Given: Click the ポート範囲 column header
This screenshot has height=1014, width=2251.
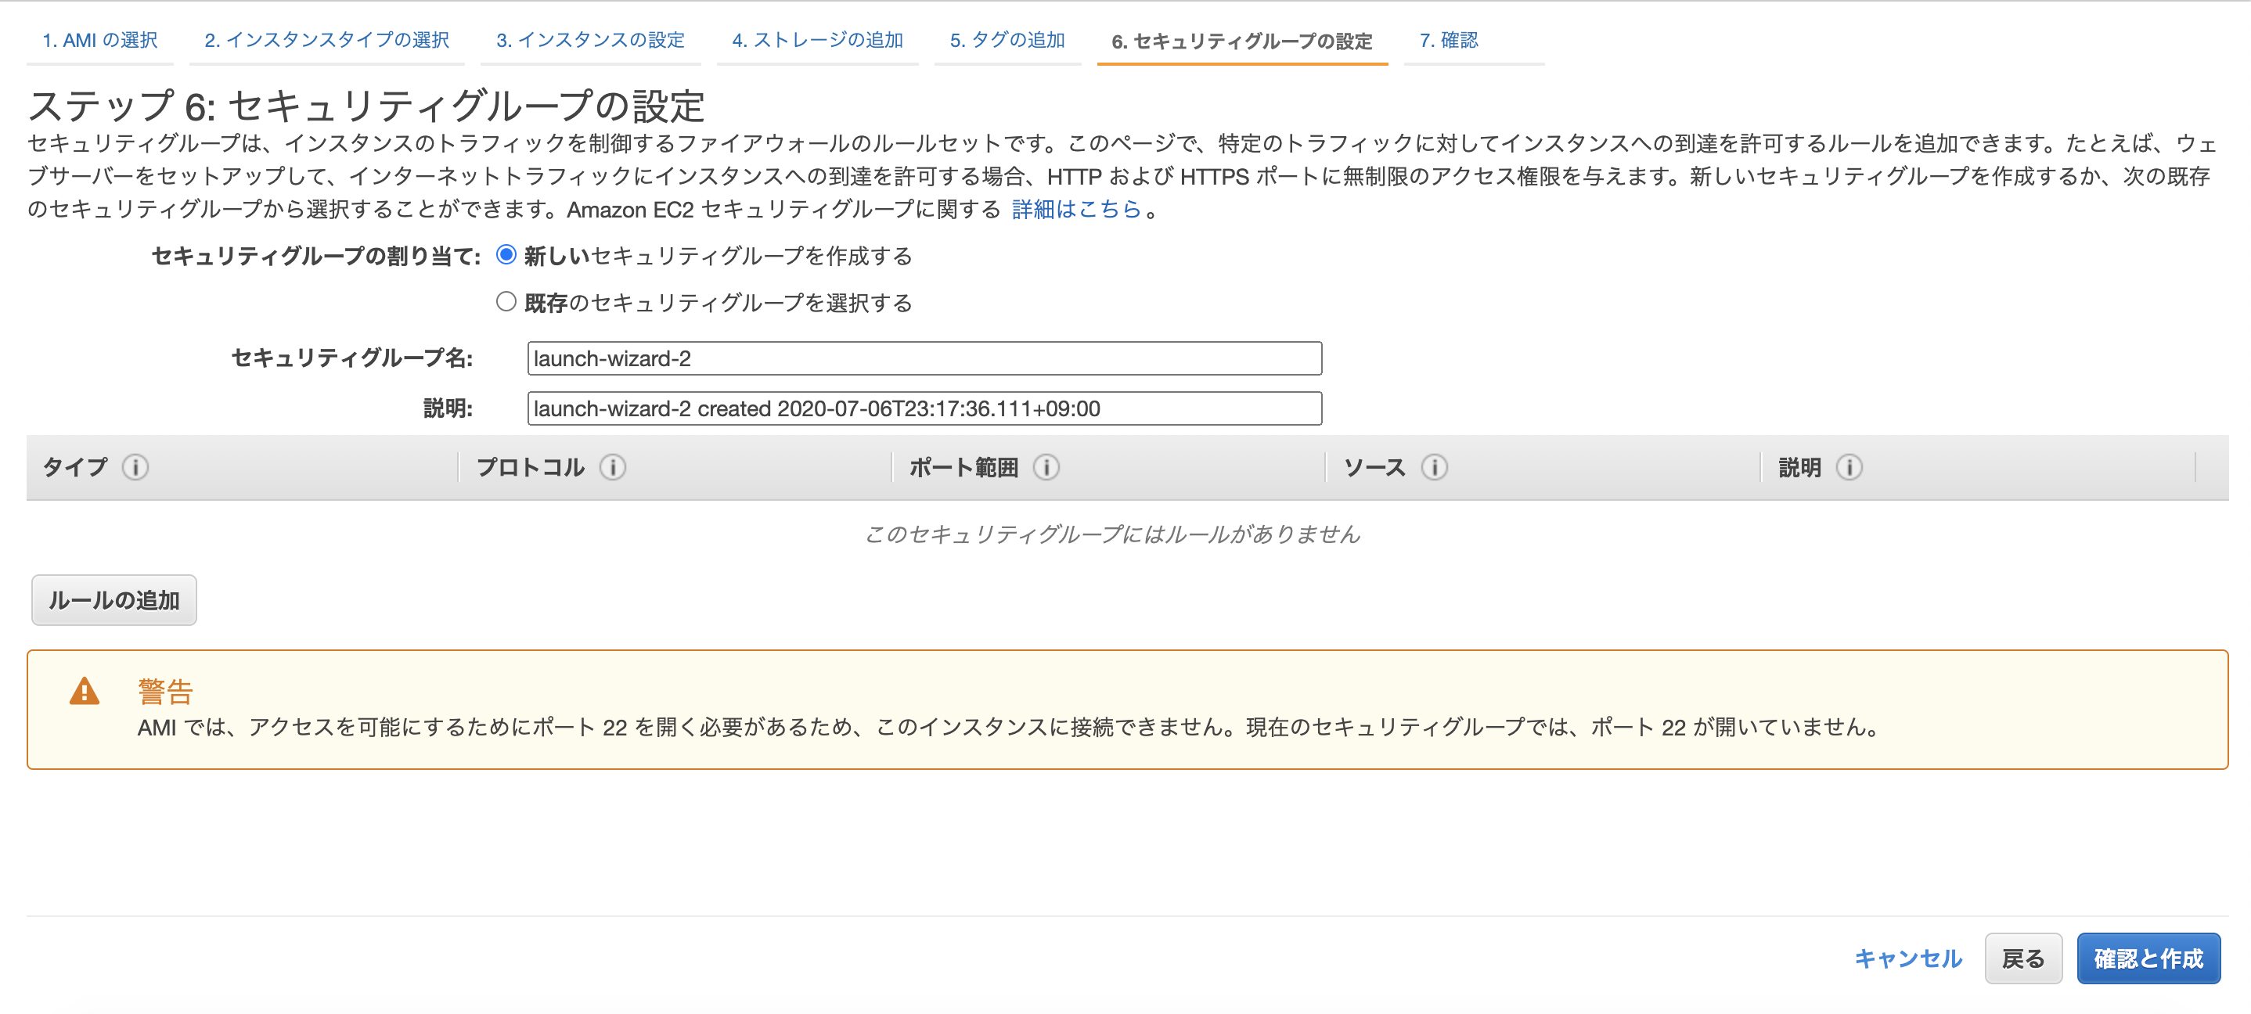Looking at the screenshot, I should click(963, 467).
